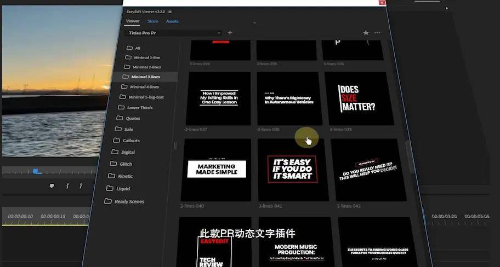The height and width of the screenshot is (267, 500).
Task: Click the vertical scrollbar of the presets grid
Action: pyautogui.click(x=409, y=156)
